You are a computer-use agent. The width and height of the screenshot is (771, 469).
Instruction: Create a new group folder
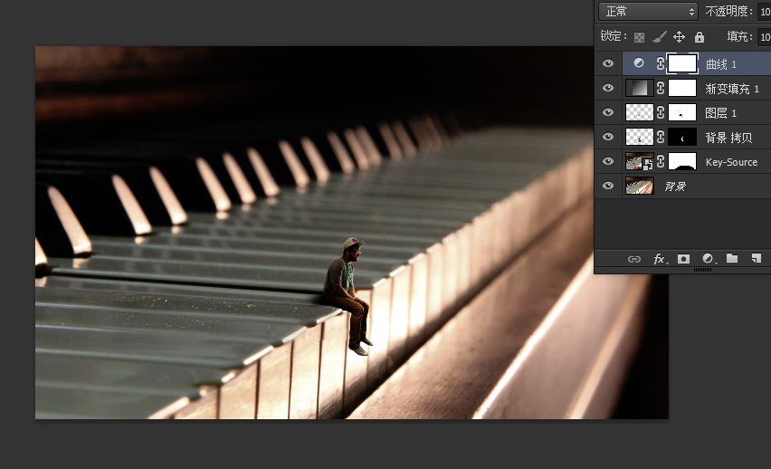pos(732,258)
